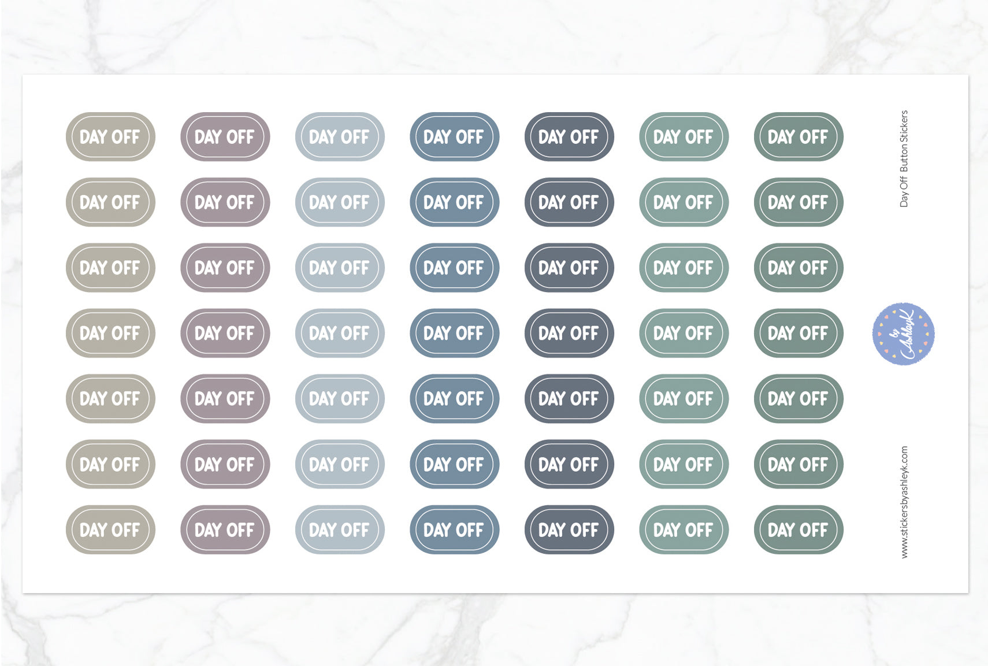Click the dark green Day Off sticker in the top row
Image resolution: width=988 pixels, height=666 pixels.
[798, 137]
